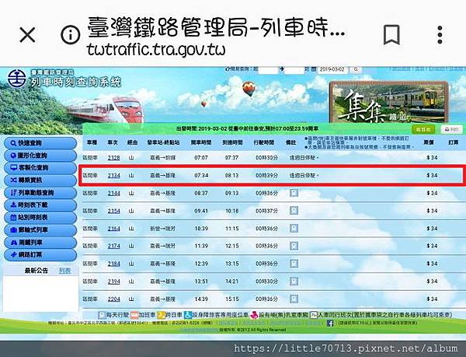This screenshot has height=357, width=466.
Task: Open train number 2128 link
Action: click(114, 158)
